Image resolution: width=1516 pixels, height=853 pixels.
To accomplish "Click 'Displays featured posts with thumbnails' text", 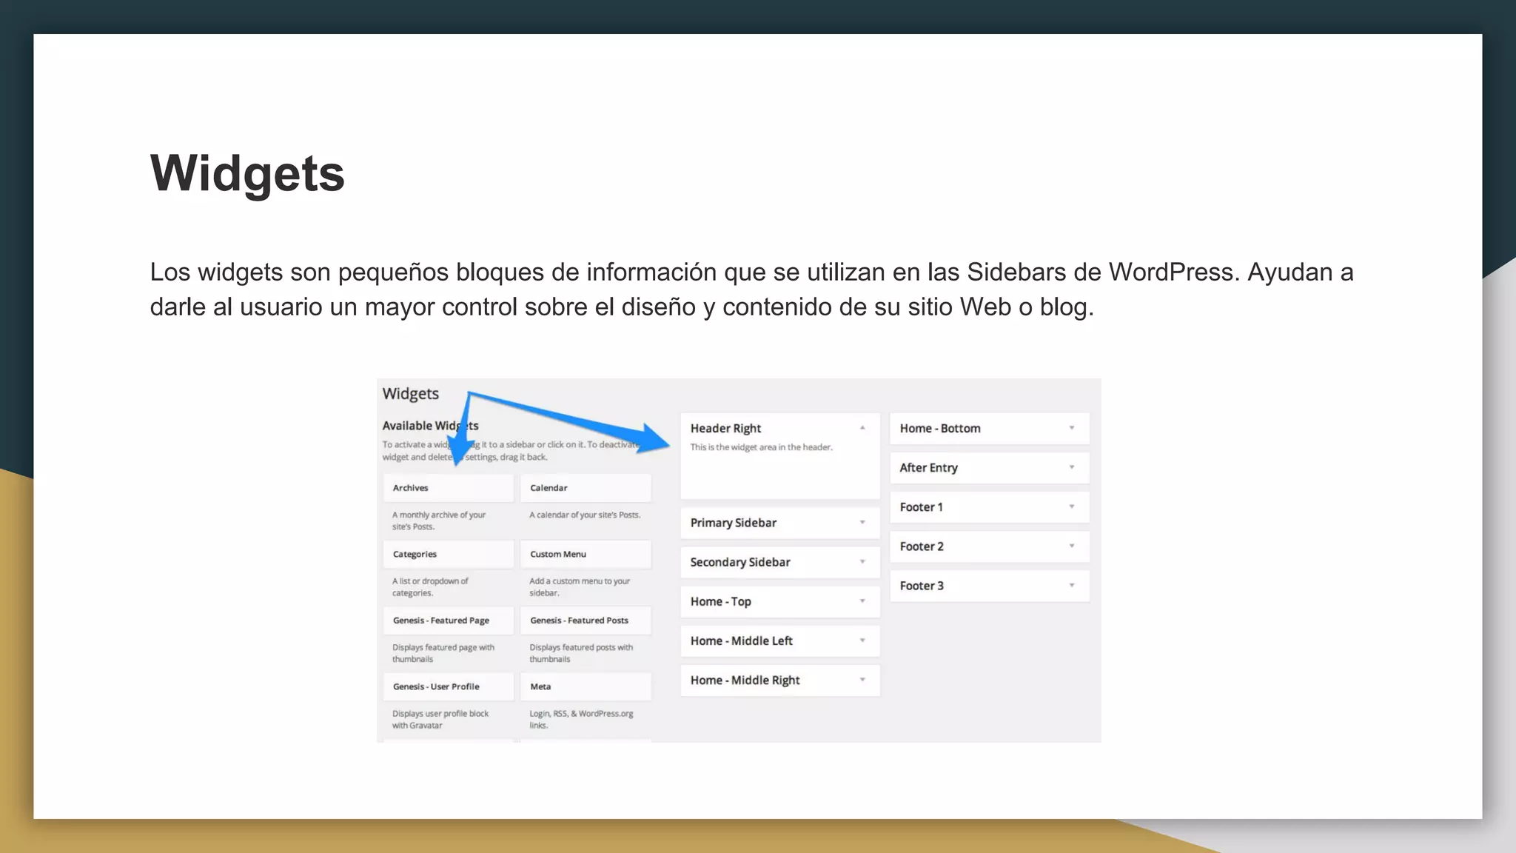I will [581, 653].
